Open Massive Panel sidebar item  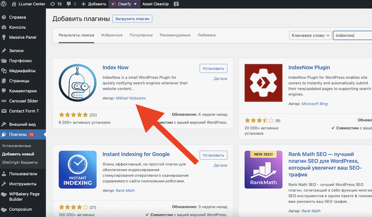(x=23, y=37)
